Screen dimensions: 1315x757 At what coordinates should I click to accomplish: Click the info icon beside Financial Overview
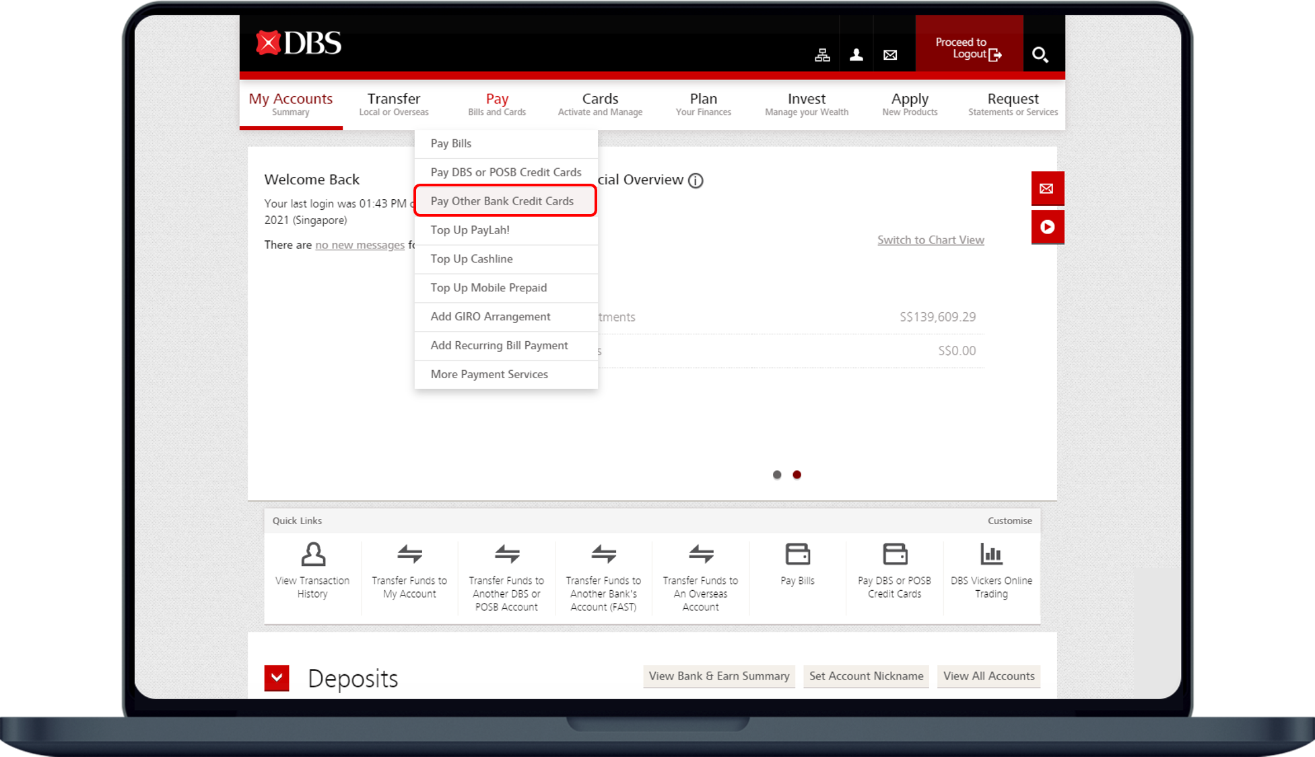696,180
